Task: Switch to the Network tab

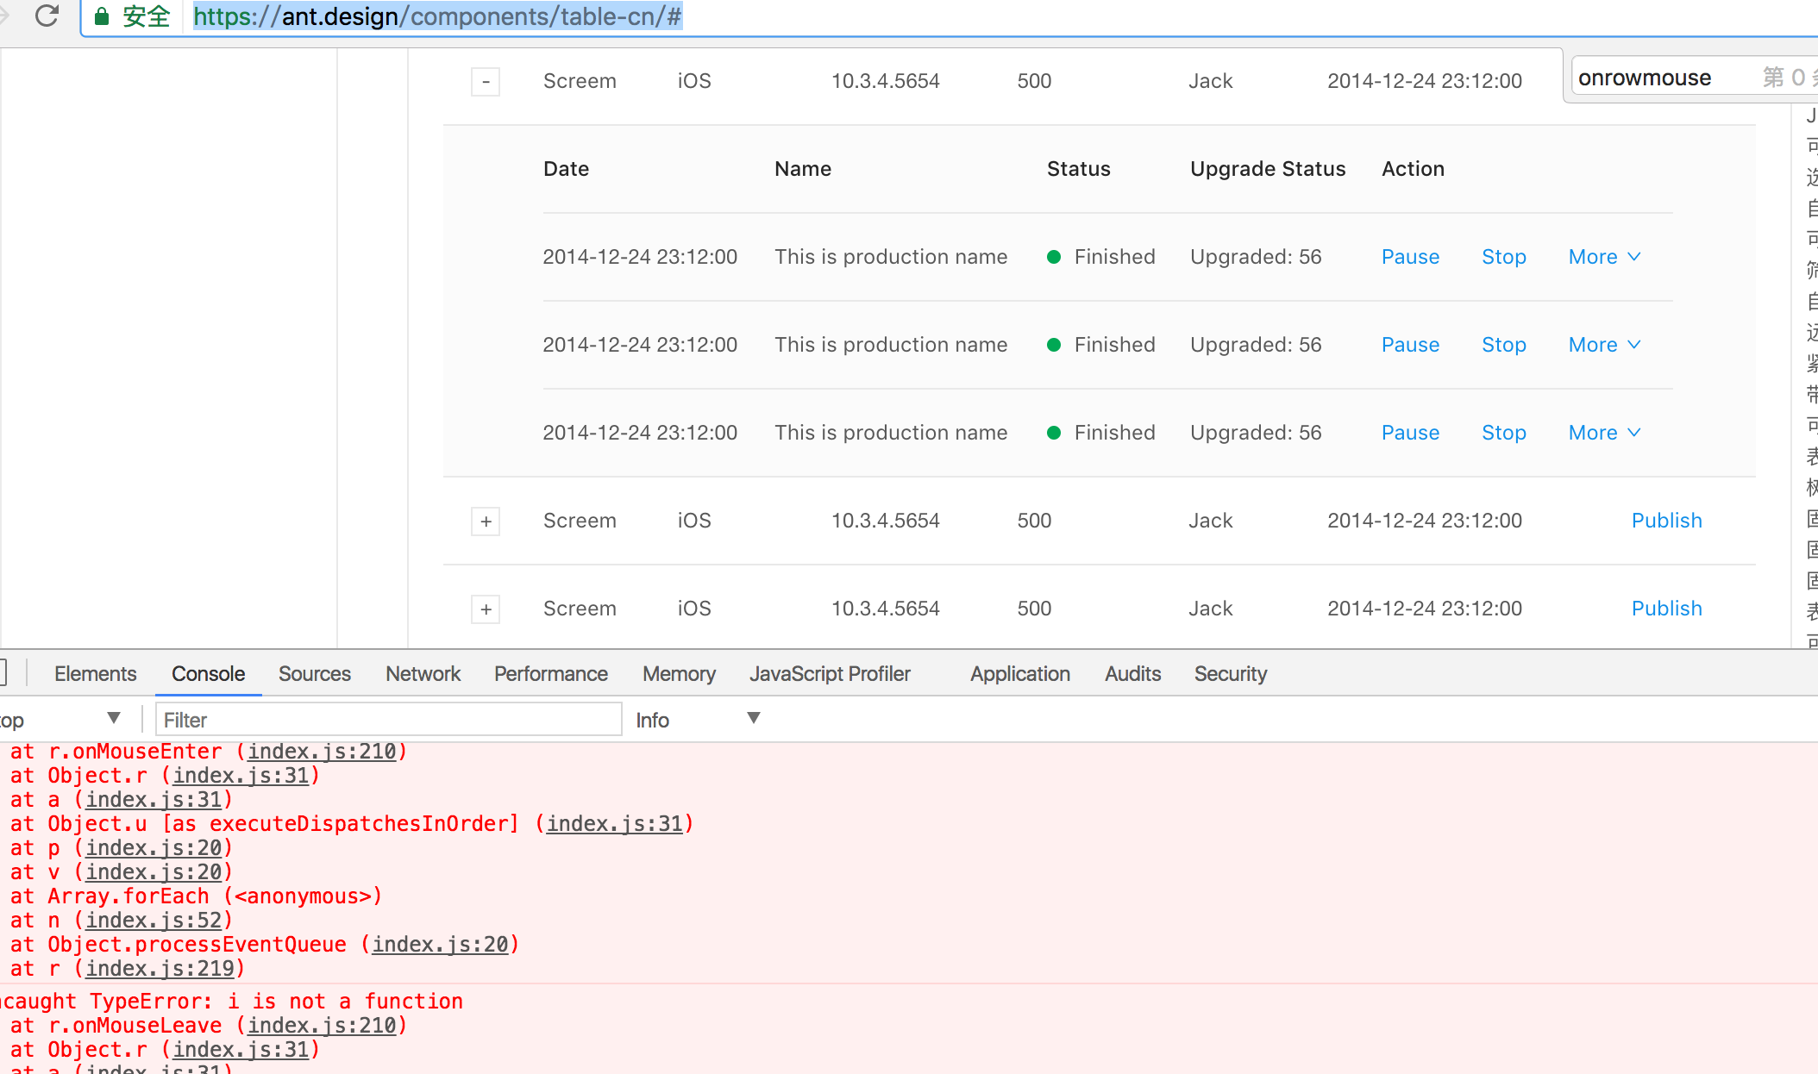Action: pyautogui.click(x=423, y=673)
